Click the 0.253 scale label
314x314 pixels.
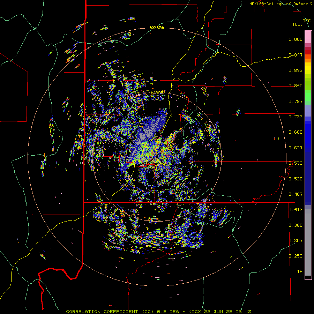[x=296, y=256]
